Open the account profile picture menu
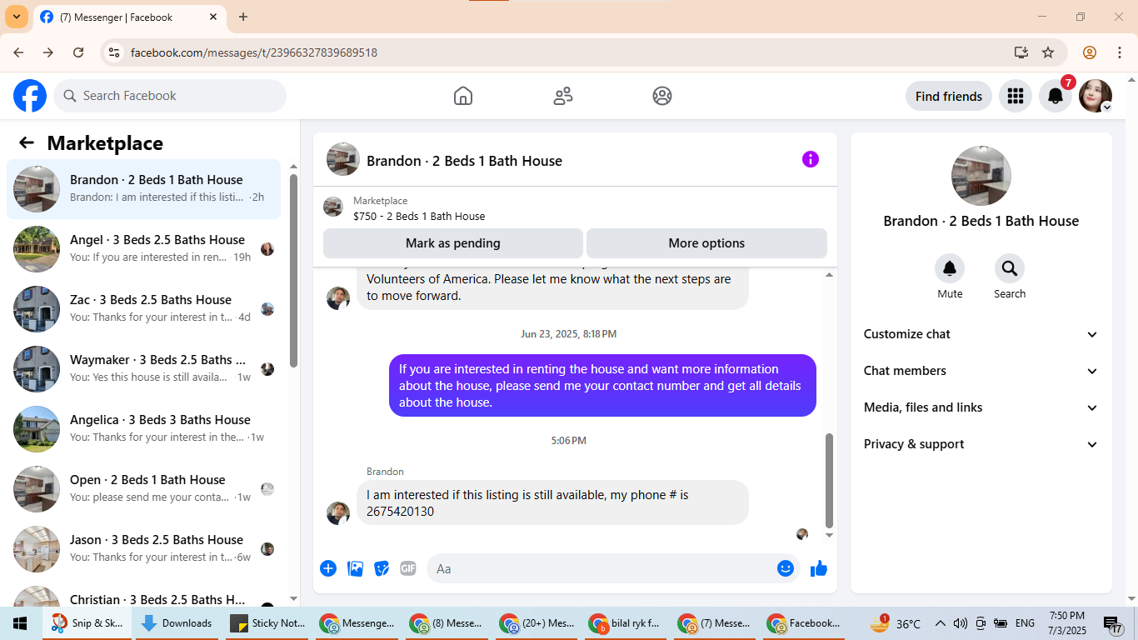This screenshot has height=640, width=1138. coord(1096,96)
